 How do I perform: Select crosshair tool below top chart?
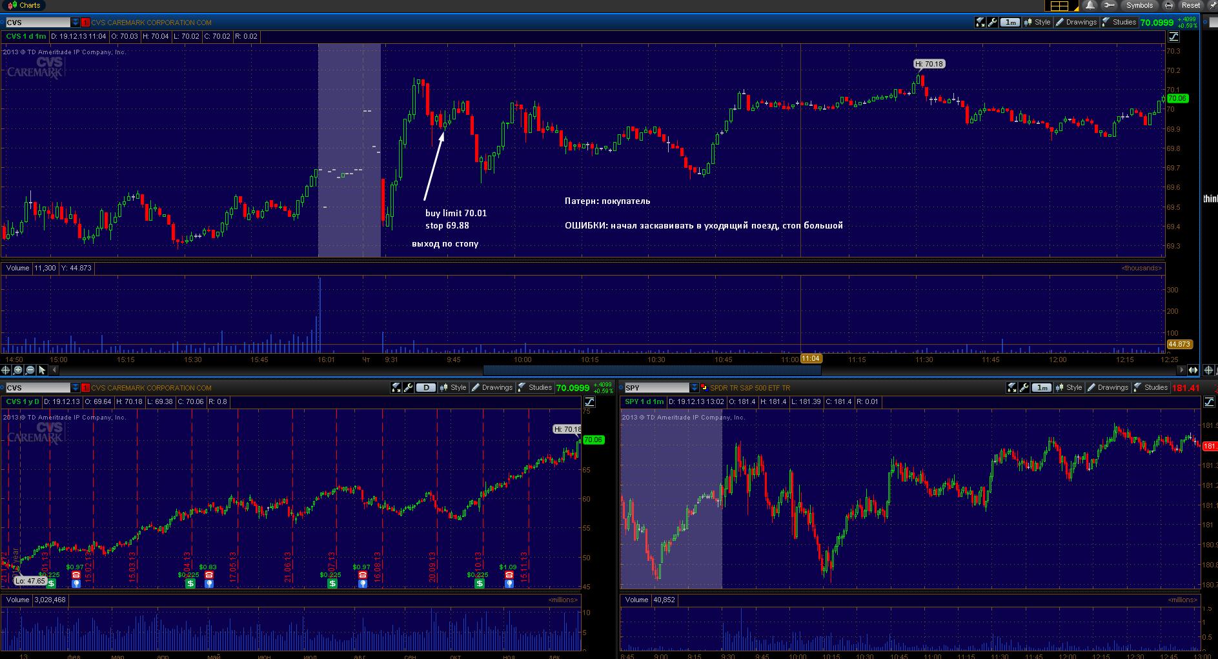(x=6, y=370)
